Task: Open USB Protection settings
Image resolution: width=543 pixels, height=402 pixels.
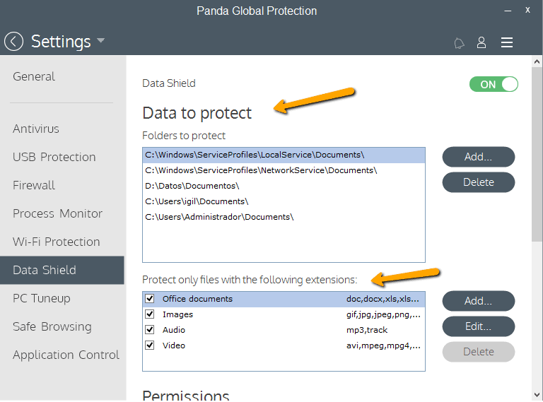Action: pyautogui.click(x=54, y=157)
